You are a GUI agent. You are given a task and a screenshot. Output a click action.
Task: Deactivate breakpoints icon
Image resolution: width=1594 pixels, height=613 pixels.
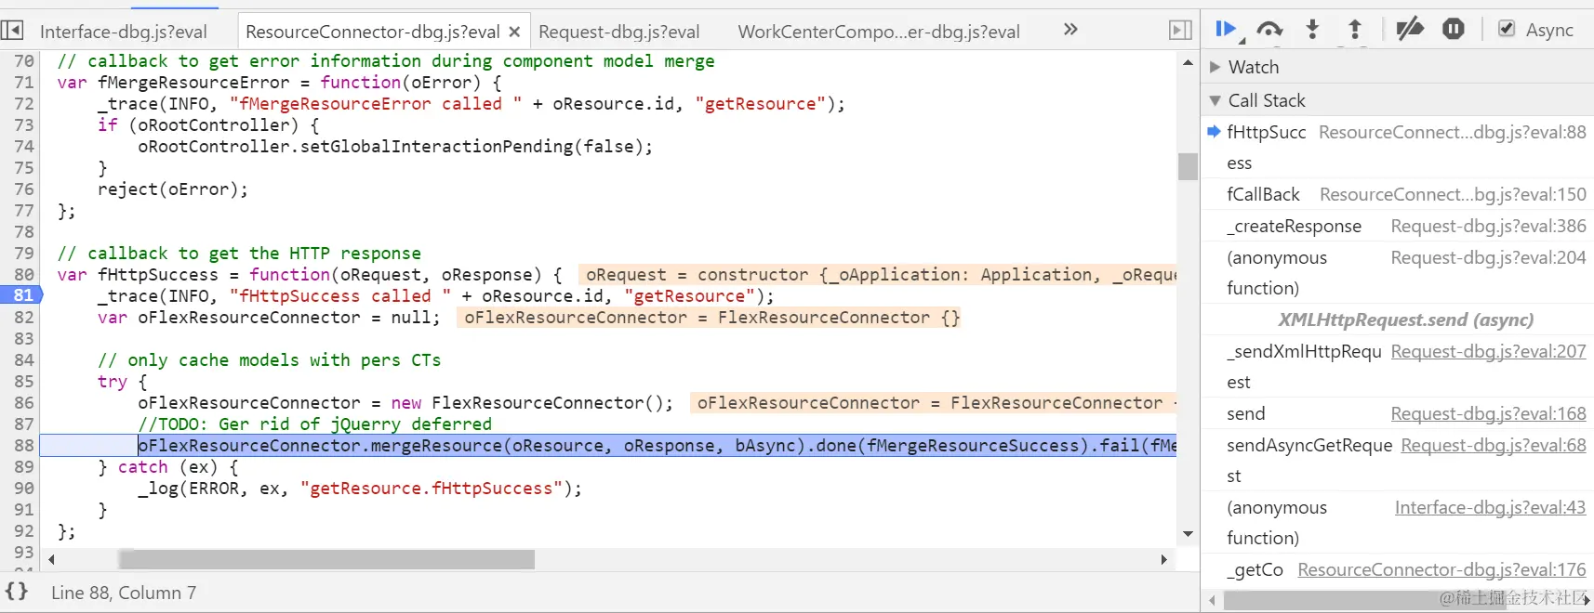point(1410,30)
